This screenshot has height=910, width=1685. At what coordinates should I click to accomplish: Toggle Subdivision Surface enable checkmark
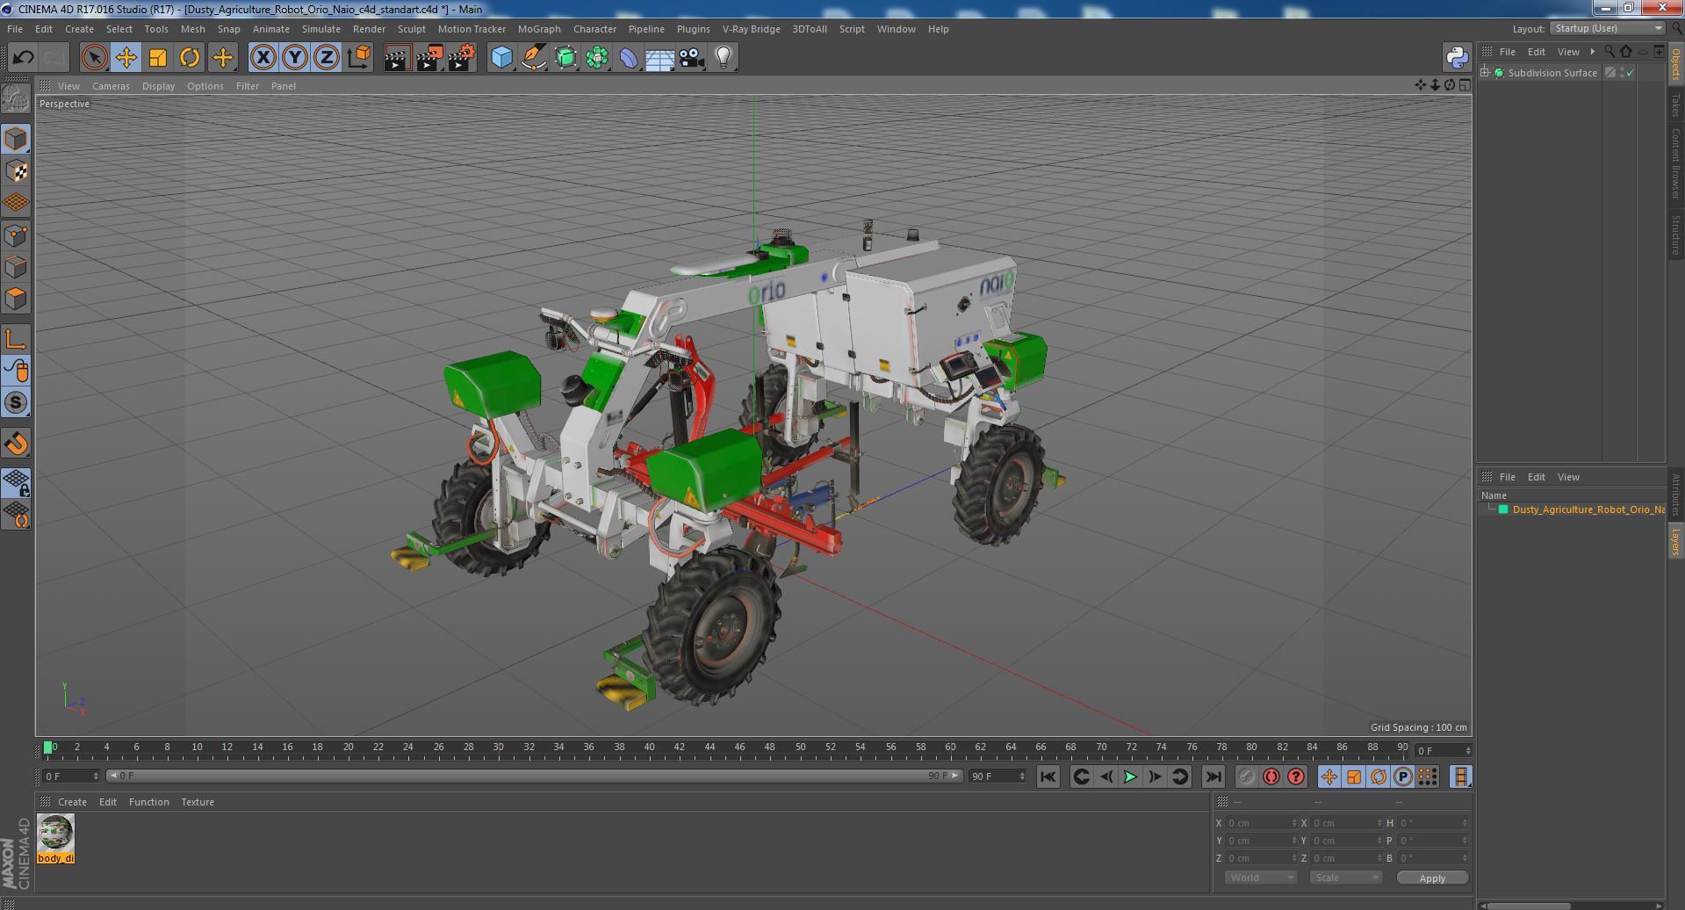click(1630, 73)
